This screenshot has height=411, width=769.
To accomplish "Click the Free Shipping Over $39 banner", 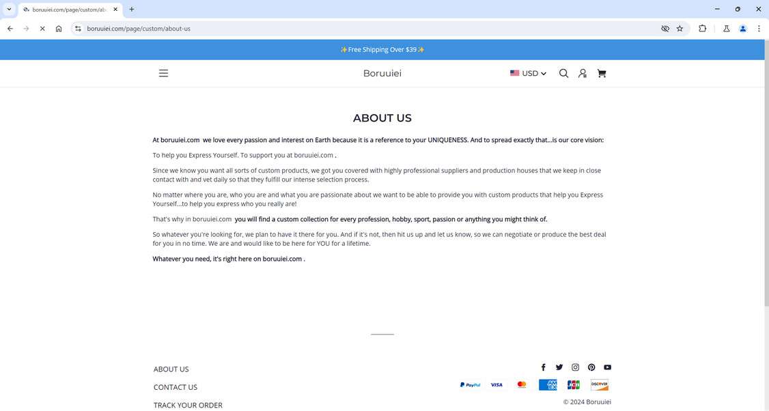I will point(382,50).
